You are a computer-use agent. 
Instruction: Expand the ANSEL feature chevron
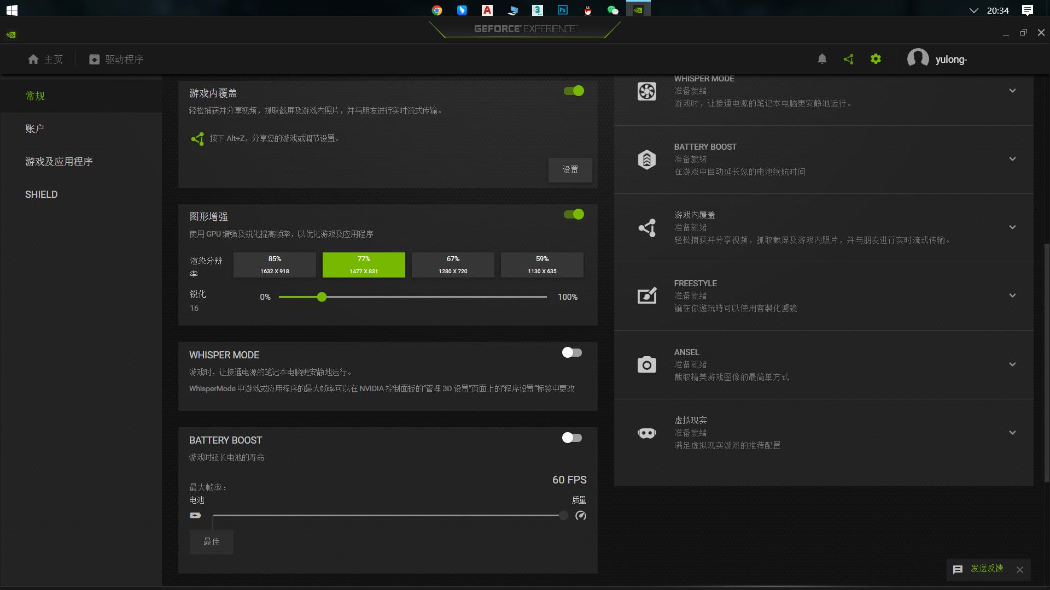1012,364
